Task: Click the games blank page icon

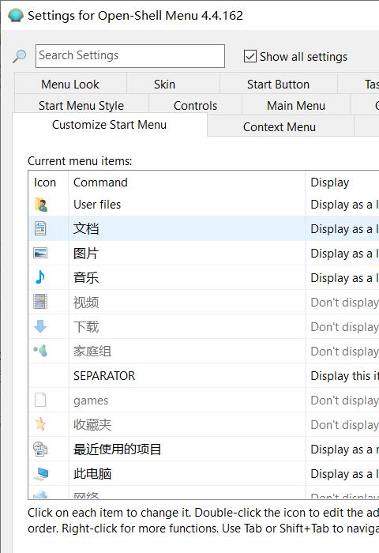Action: click(40, 400)
